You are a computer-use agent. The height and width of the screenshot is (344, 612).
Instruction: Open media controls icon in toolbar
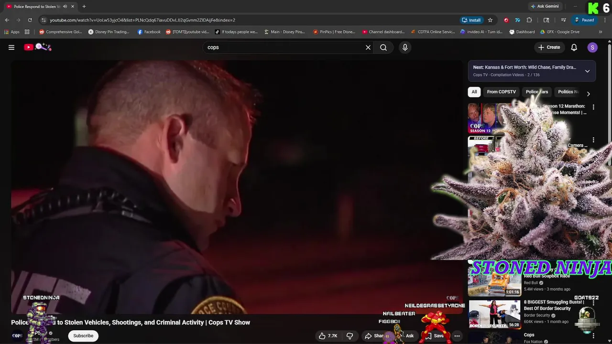pyautogui.click(x=564, y=20)
